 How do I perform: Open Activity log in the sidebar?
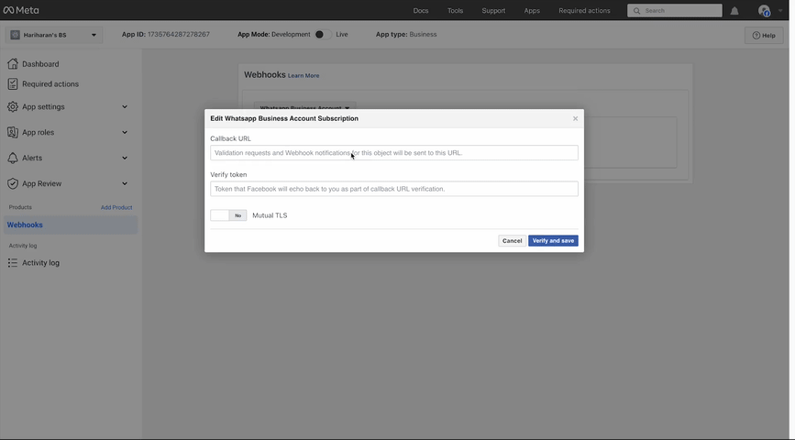point(40,262)
